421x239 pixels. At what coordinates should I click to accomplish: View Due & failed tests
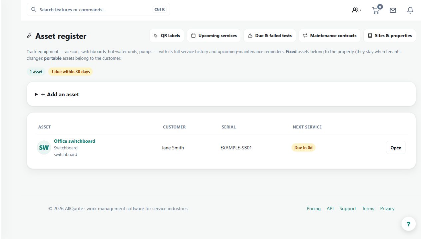click(x=270, y=36)
